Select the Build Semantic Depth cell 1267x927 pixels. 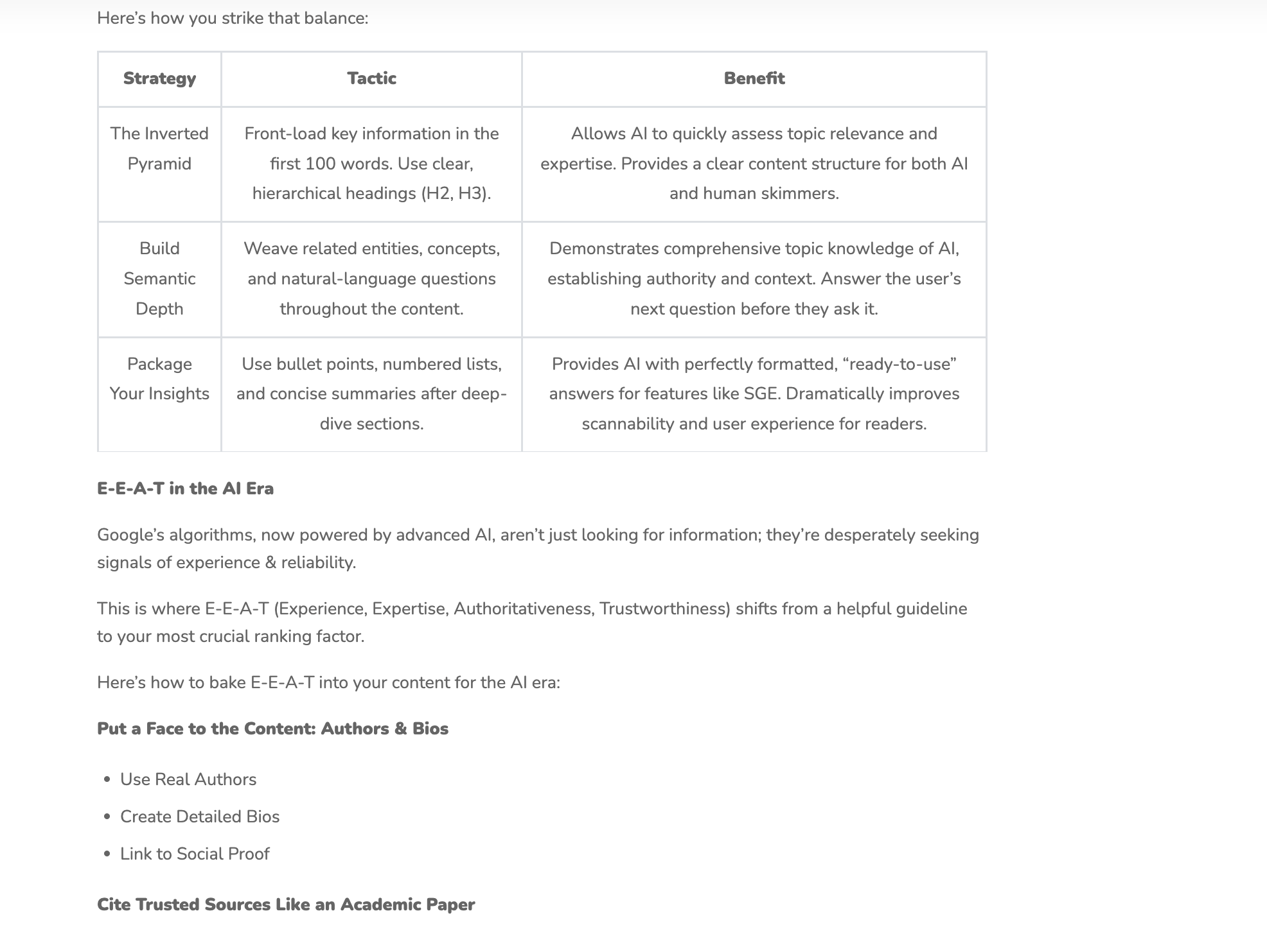159,279
